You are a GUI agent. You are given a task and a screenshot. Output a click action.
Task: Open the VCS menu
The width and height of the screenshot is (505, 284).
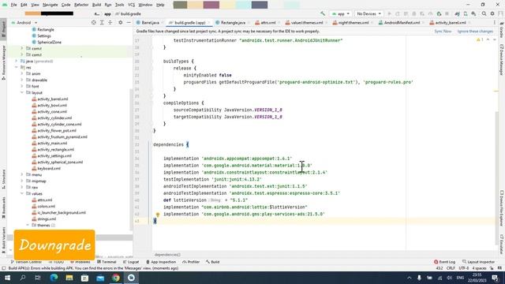(132, 5)
